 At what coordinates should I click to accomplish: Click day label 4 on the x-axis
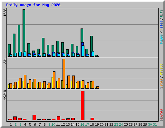(x=25, y=124)
